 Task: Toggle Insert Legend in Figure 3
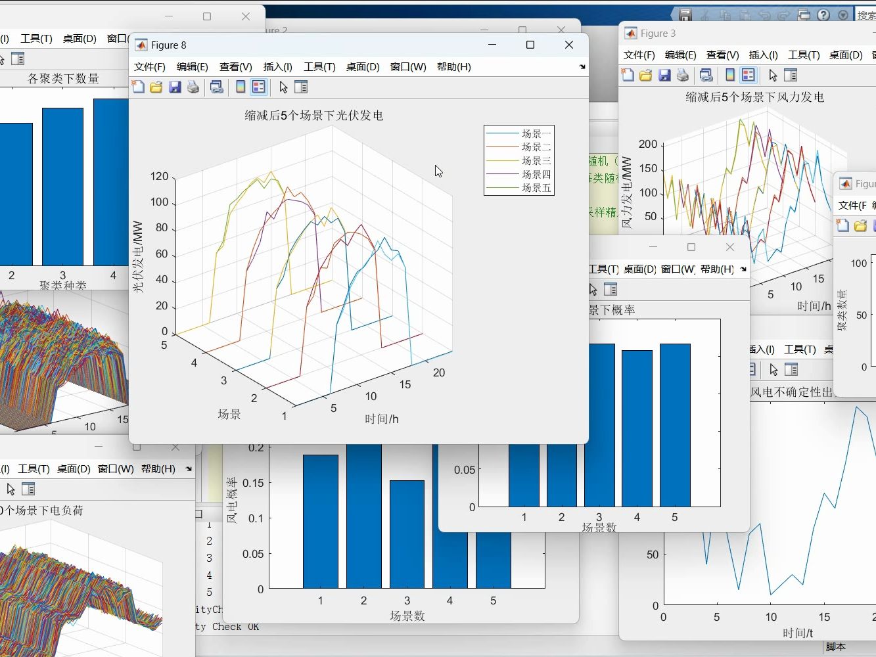click(x=749, y=75)
